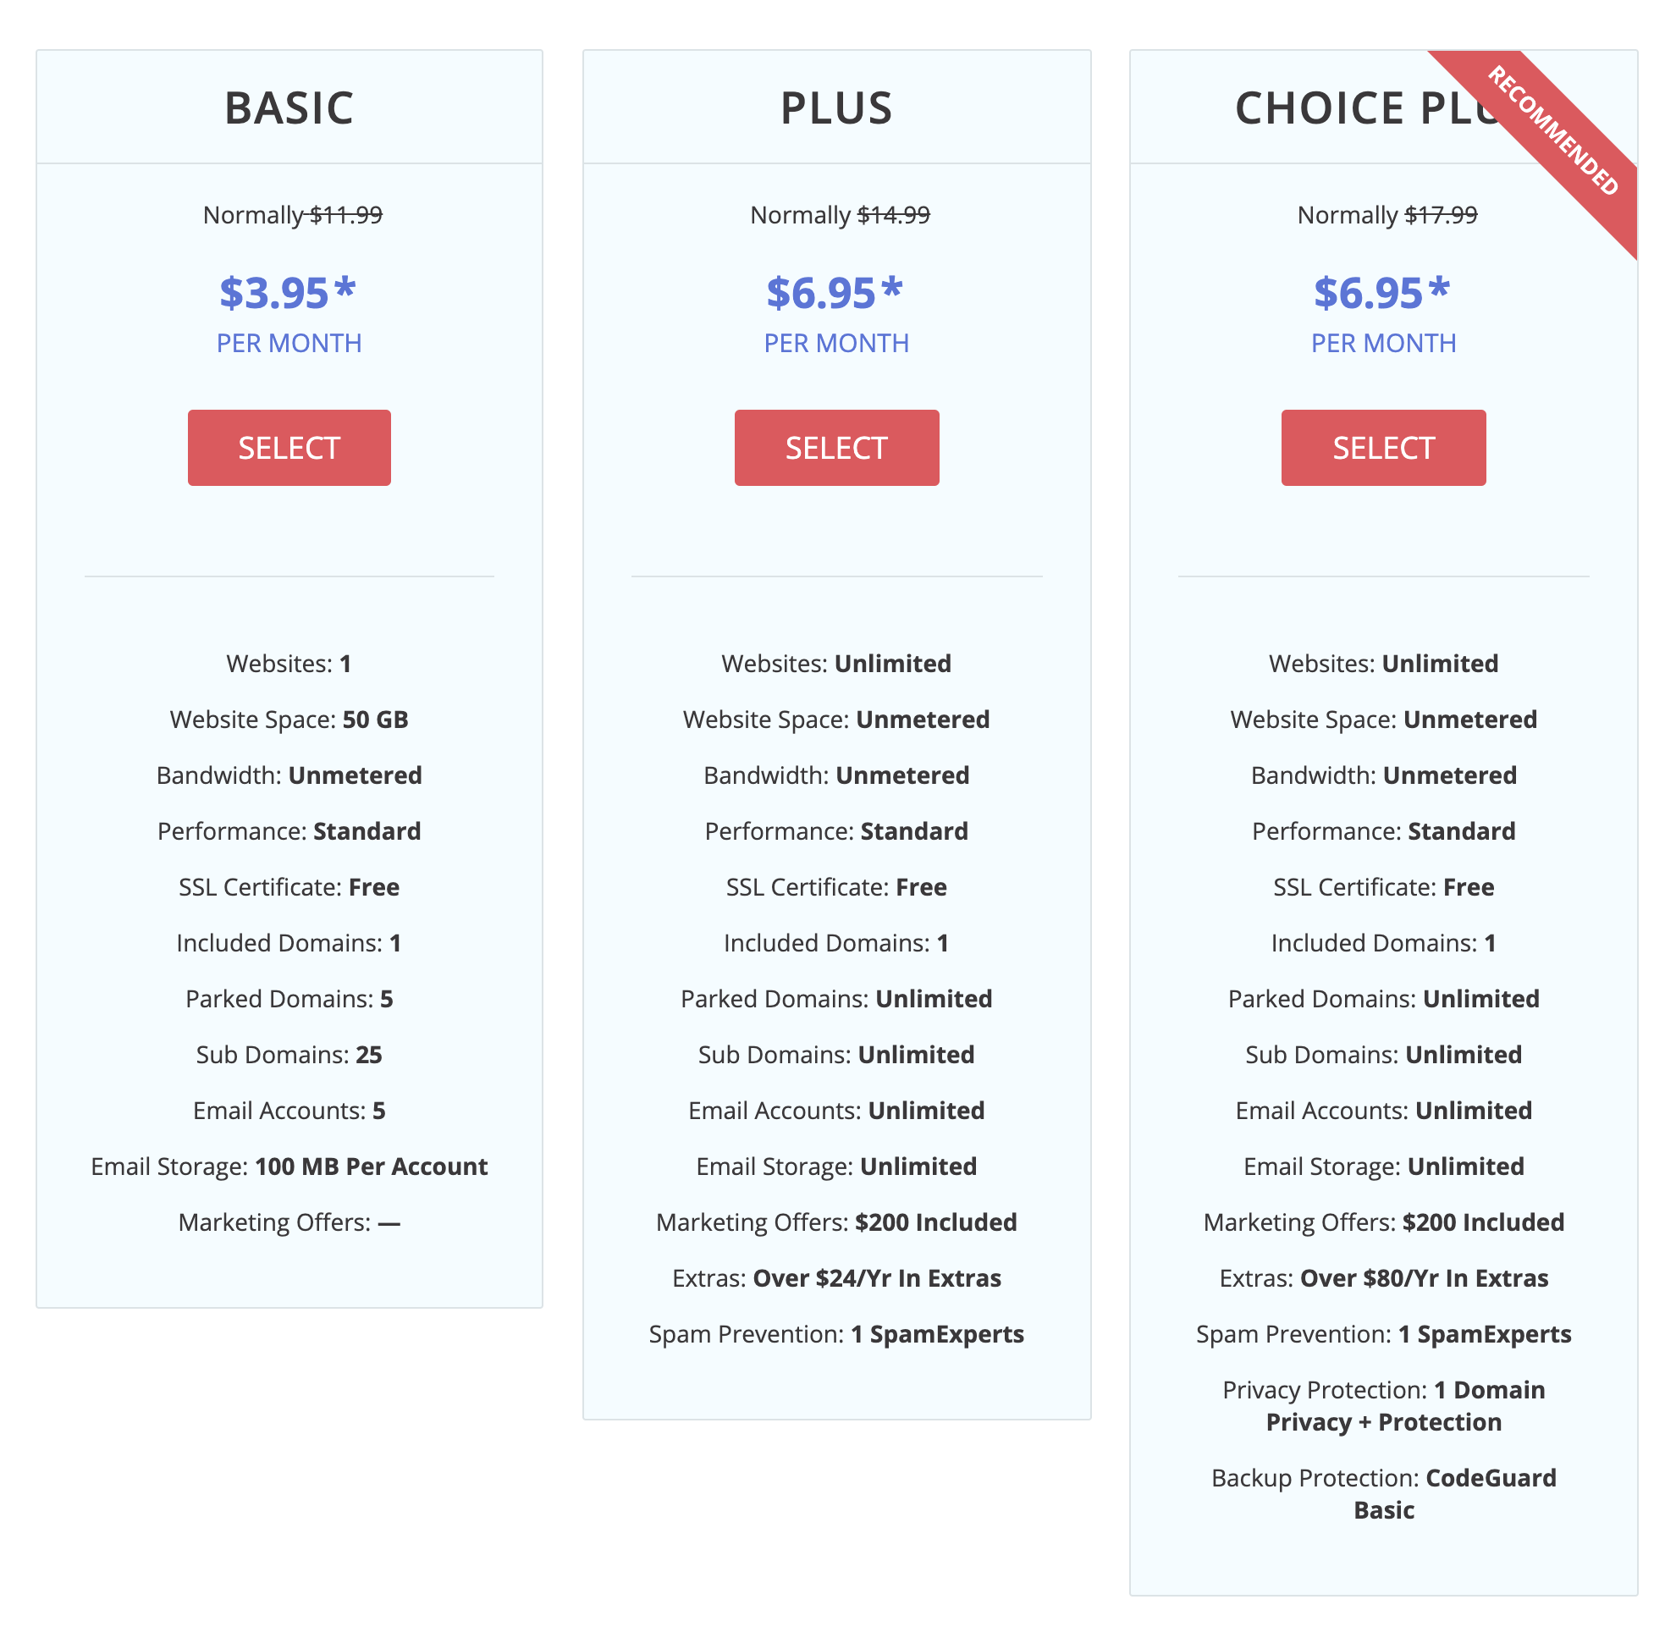Click Backup Protection CodeGuard Basic text
This screenshot has width=1676, height=1627.
coord(1384,1493)
